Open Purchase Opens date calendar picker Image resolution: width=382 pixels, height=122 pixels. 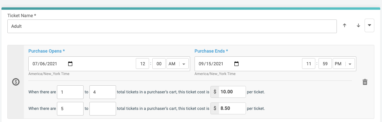point(70,64)
